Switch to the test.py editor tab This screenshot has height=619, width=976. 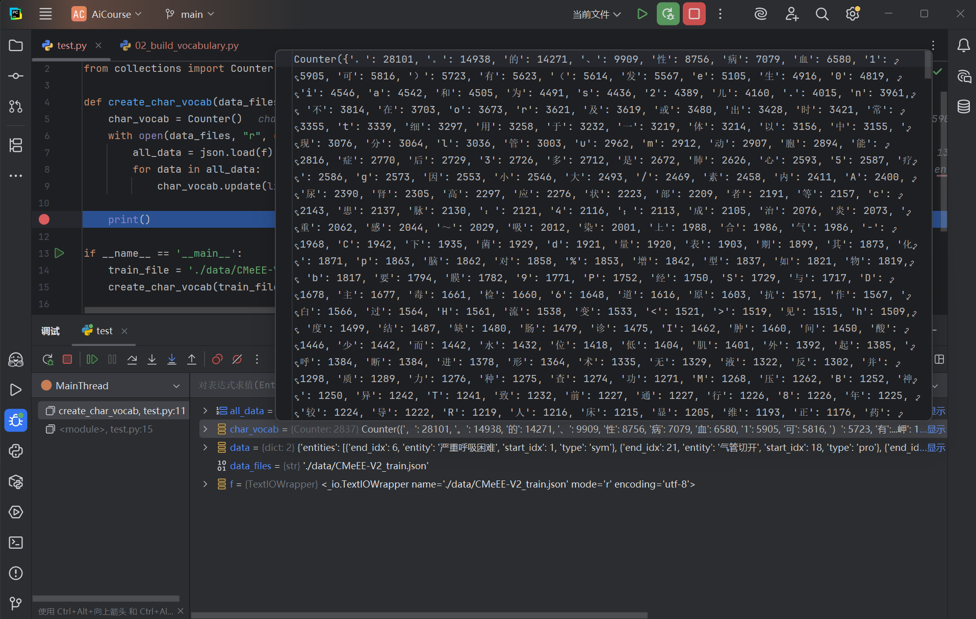[71, 45]
